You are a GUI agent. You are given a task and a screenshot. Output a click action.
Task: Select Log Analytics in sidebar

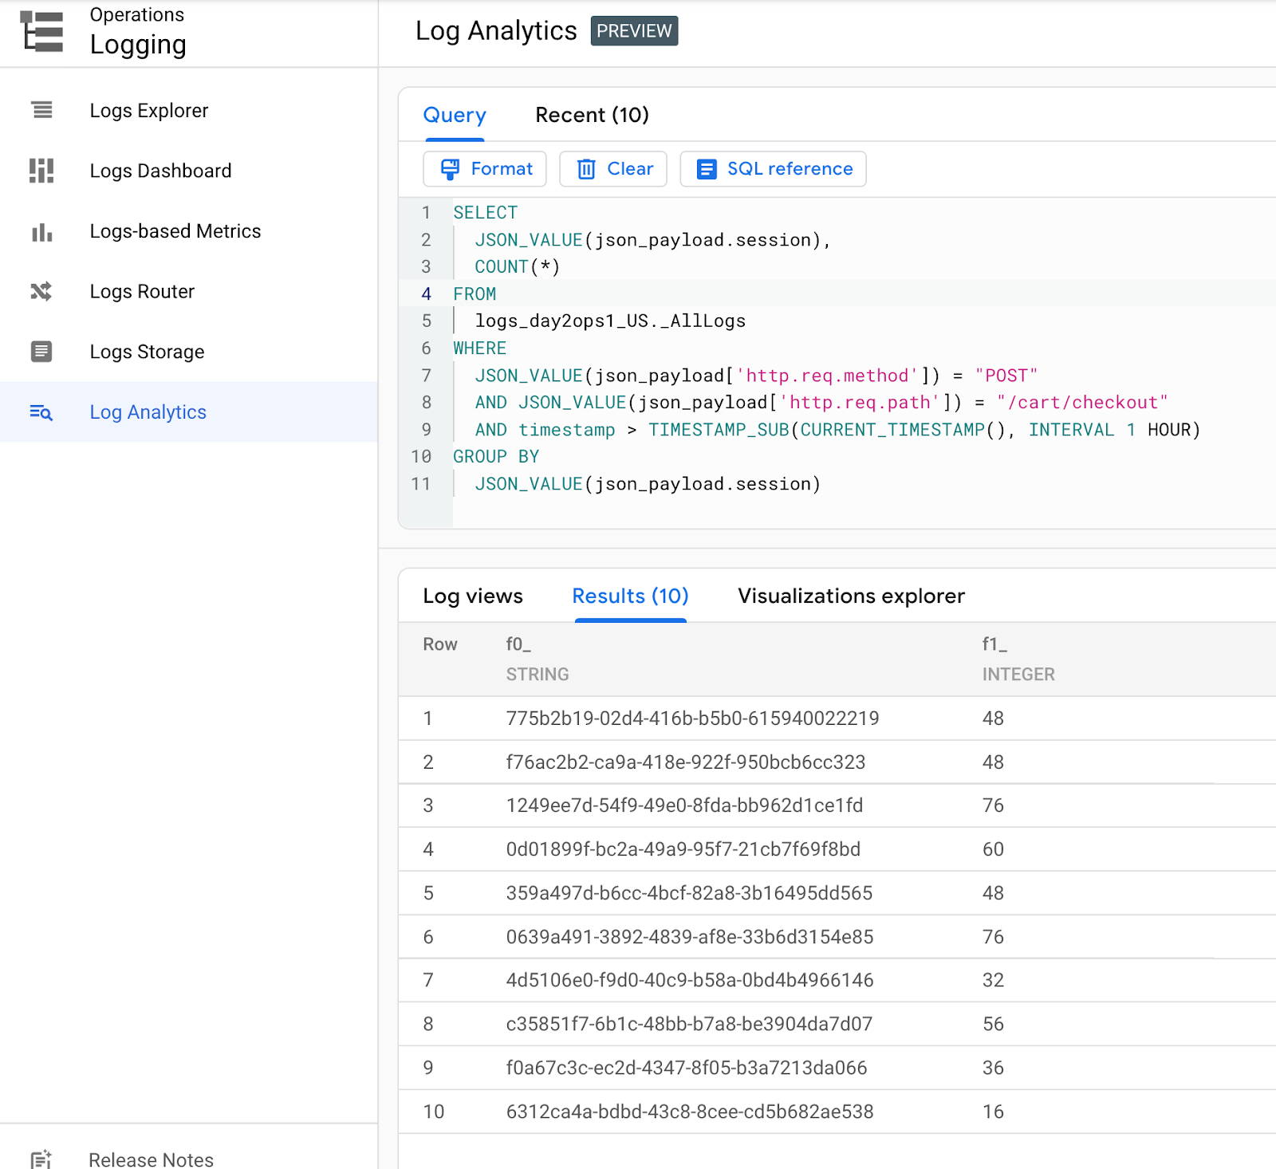tap(189, 412)
